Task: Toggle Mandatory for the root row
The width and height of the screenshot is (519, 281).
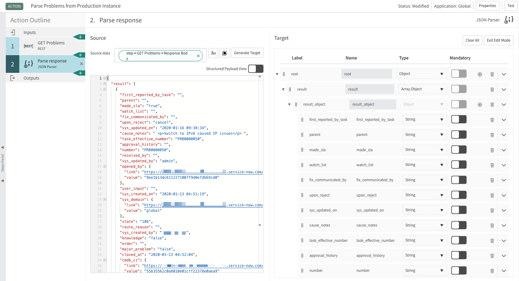Action: click(459, 74)
